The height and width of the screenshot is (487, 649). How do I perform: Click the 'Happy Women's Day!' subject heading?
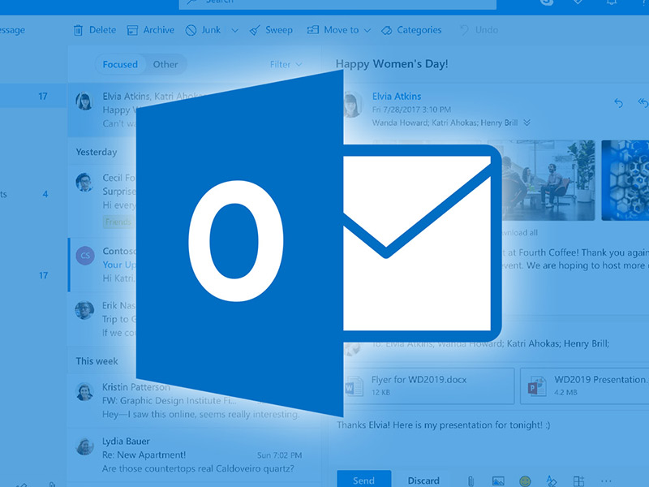392,64
